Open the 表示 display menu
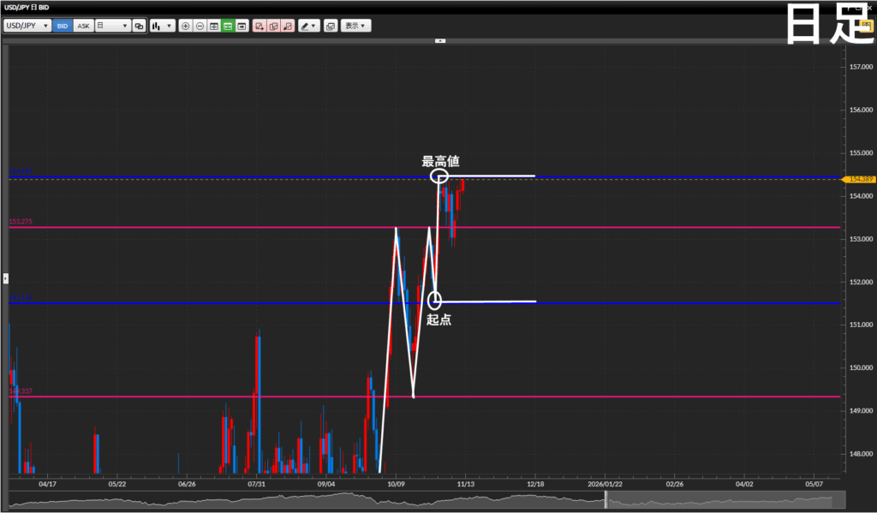The height and width of the screenshot is (513, 877). pos(355,27)
